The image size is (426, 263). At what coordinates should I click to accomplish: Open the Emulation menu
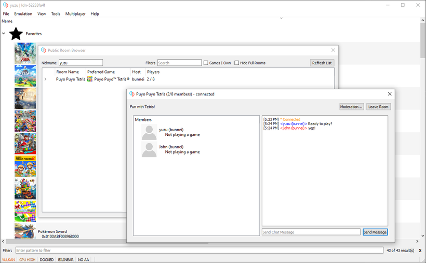tap(23, 14)
